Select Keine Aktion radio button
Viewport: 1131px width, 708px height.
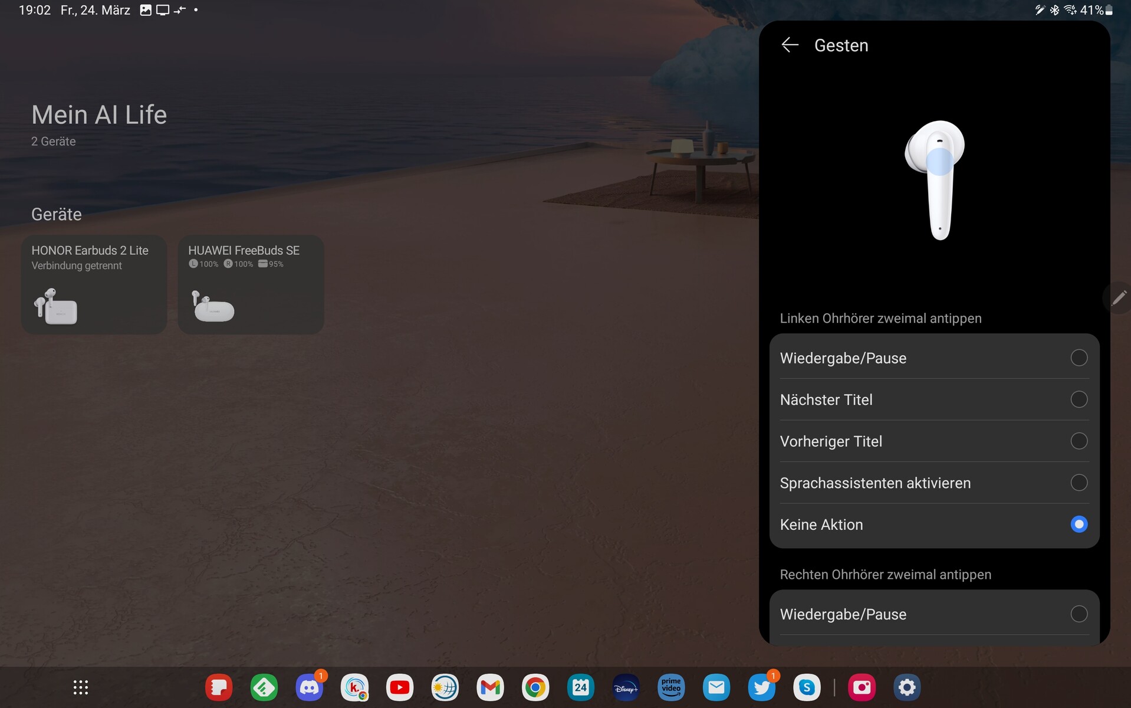click(x=1079, y=525)
